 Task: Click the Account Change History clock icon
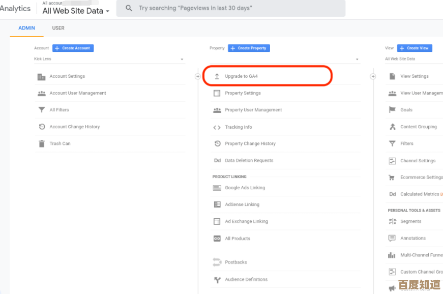pyautogui.click(x=42, y=127)
